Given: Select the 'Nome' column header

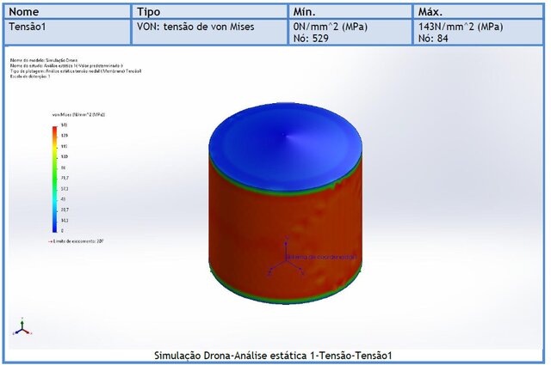Looking at the screenshot, I should (x=24, y=12).
